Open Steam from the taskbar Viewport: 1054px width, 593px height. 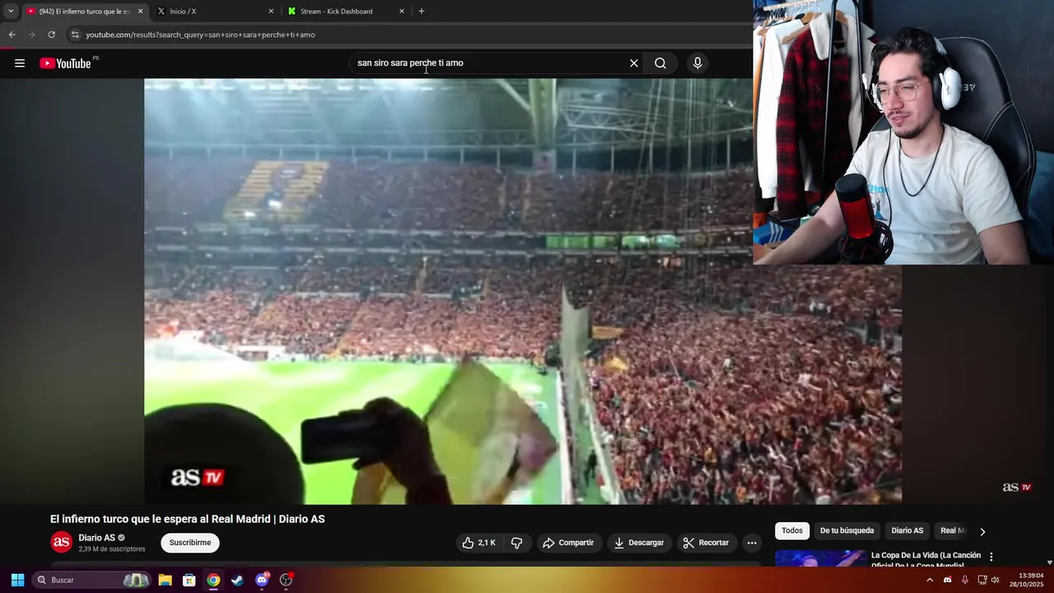[237, 580]
